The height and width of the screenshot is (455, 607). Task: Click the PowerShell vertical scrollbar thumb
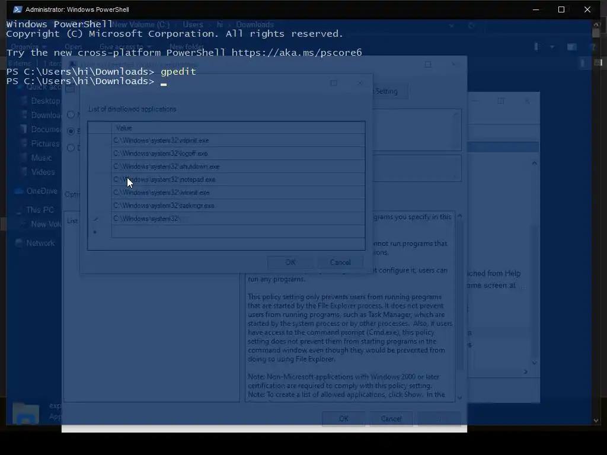click(x=596, y=33)
